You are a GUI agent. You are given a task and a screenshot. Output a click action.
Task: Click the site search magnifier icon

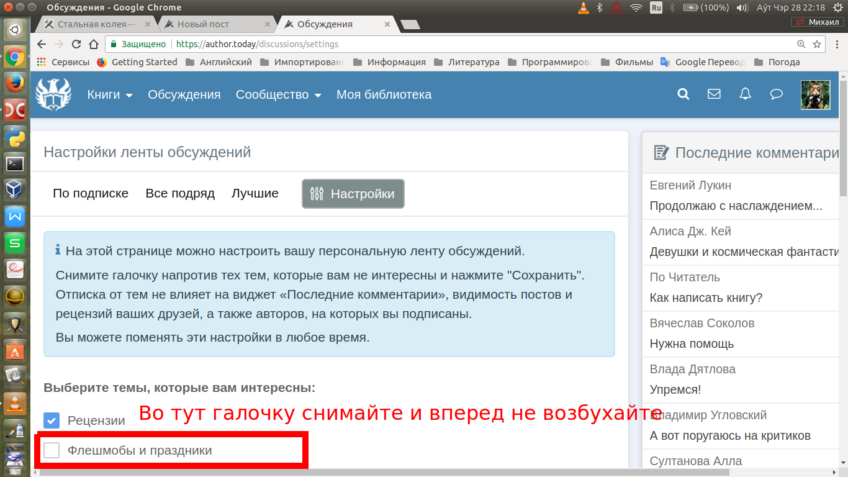coord(683,94)
